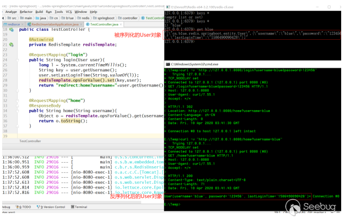Image resolution: width=348 pixels, height=219 pixels.
Task: Click the empty line 39 in editor
Action: click(x=85, y=135)
